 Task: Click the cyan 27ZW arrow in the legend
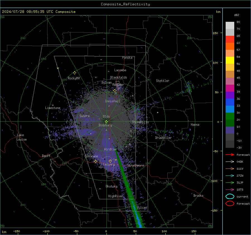tap(230, 176)
